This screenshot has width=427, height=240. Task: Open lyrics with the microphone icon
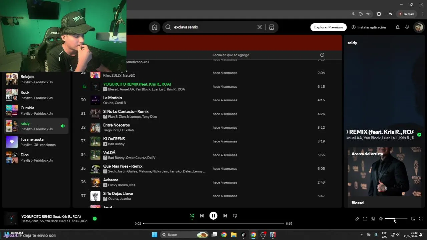click(357, 219)
